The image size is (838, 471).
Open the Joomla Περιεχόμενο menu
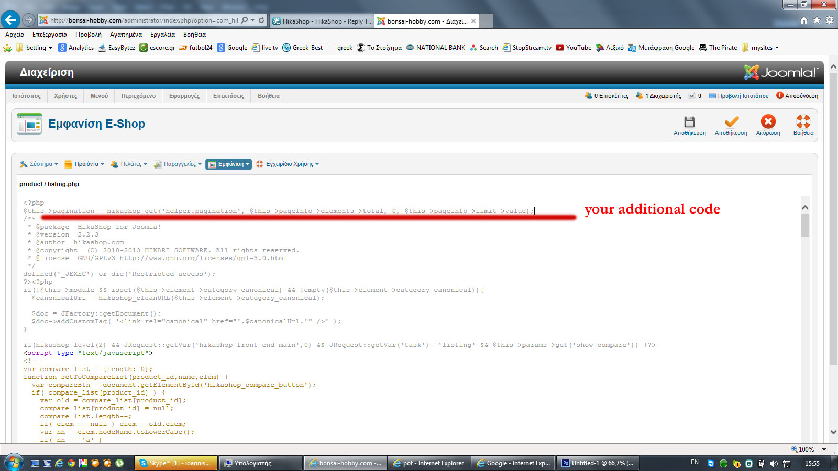pyautogui.click(x=138, y=96)
